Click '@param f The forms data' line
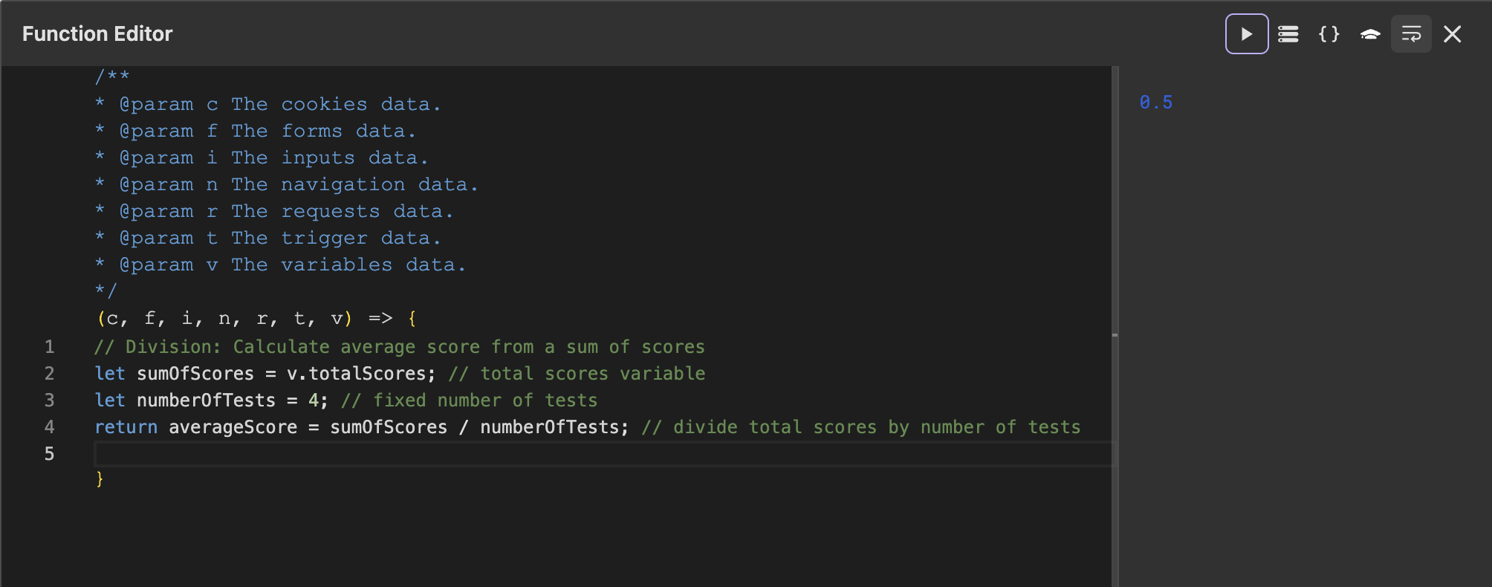Viewport: 1492px width, 587px height. pos(256,132)
